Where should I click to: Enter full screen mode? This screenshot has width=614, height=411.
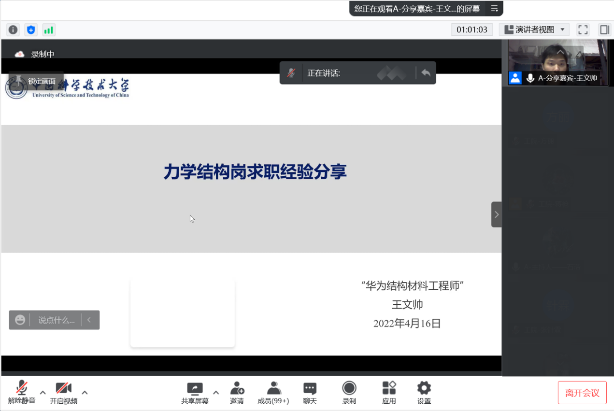(583, 30)
